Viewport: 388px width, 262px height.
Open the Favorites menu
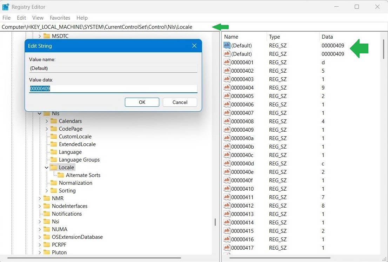[x=60, y=18]
